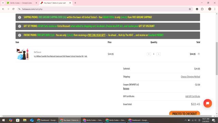The height and width of the screenshot is (123, 218).
Task: Switch to first Dashboard Chrome taskbar window
Action: [x=47, y=120]
